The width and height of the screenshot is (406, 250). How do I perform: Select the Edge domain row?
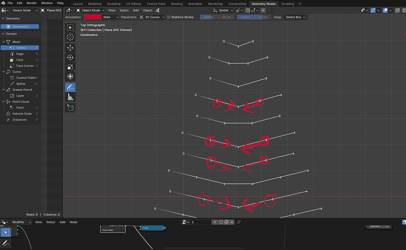pyautogui.click(x=20, y=54)
